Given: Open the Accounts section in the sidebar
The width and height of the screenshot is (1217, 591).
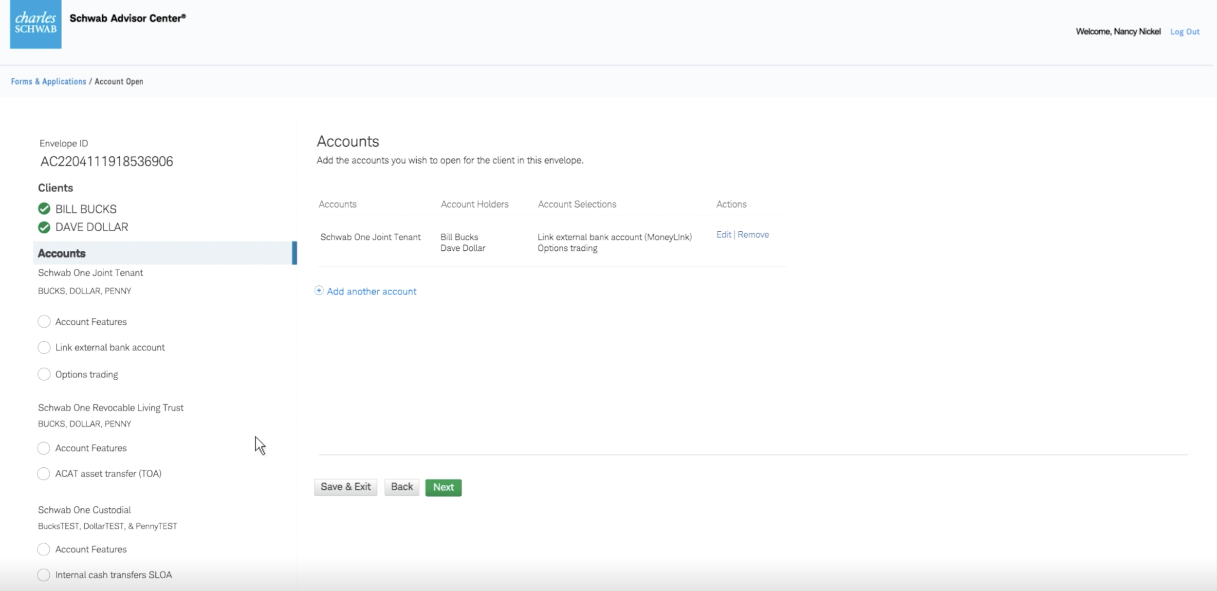Looking at the screenshot, I should 165,253.
